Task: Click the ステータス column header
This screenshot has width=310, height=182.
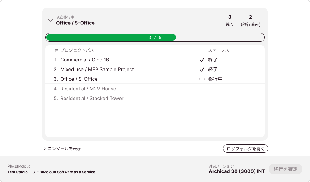Action: coord(218,50)
